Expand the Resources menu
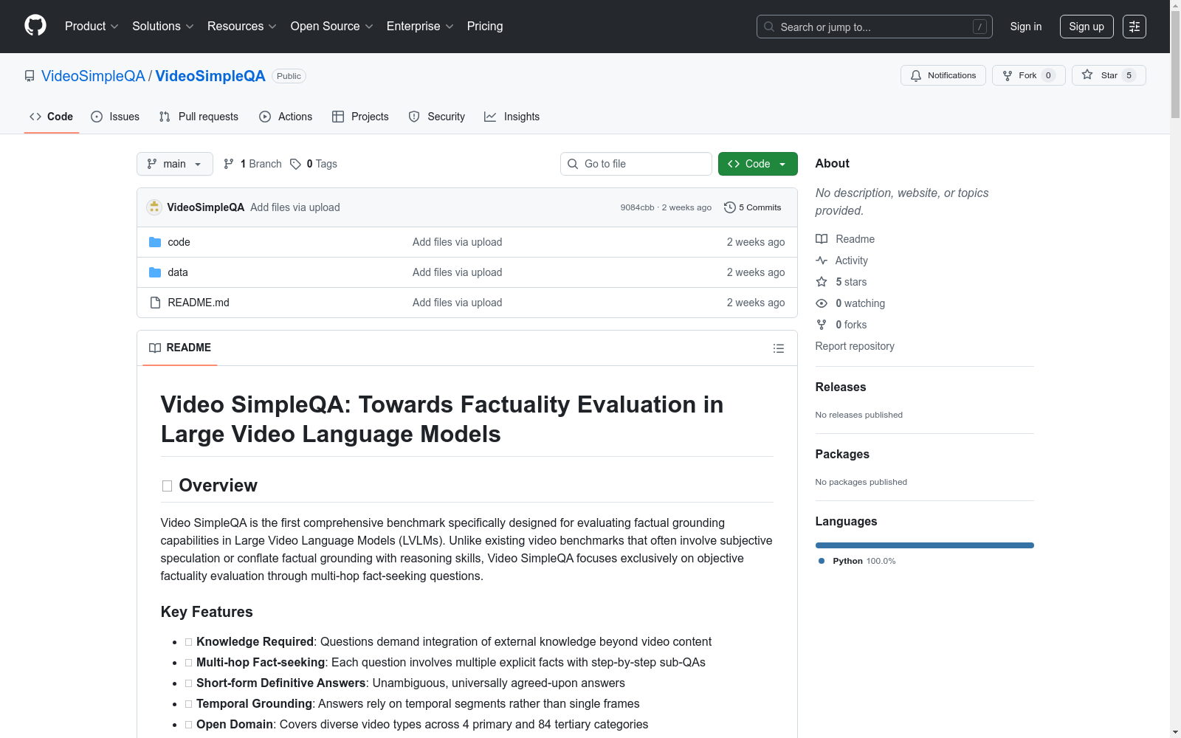 [241, 27]
